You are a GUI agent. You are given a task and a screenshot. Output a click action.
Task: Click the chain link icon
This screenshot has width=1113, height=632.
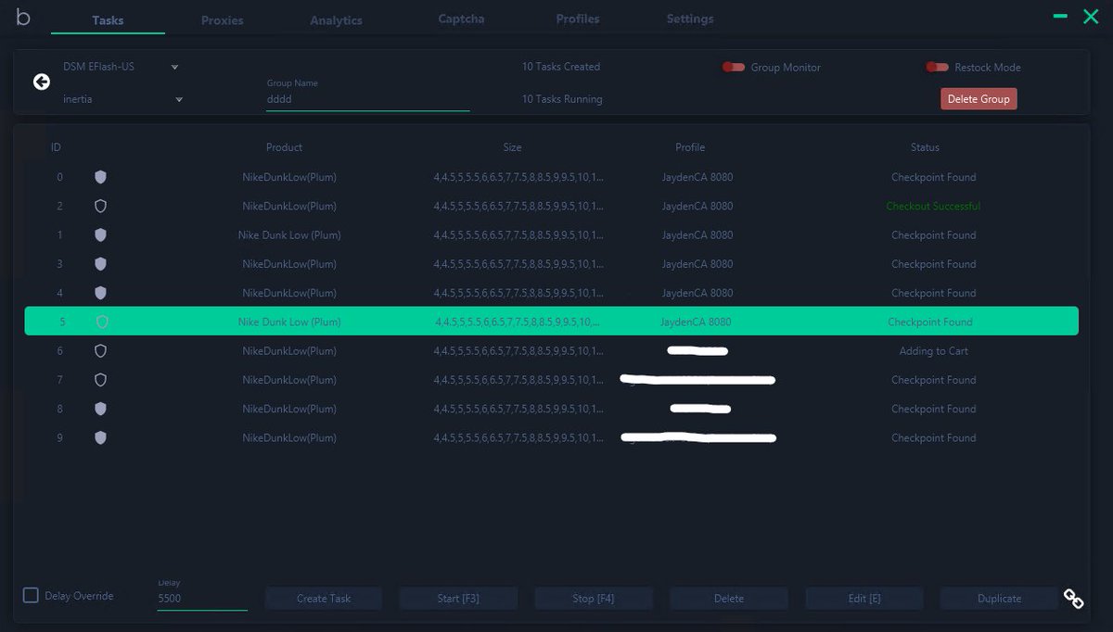pyautogui.click(x=1074, y=599)
